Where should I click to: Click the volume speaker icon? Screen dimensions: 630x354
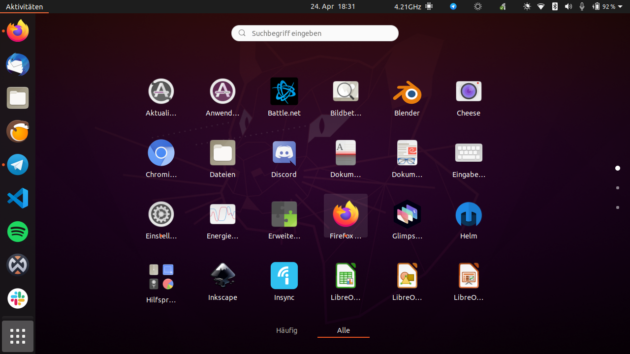coord(568,6)
